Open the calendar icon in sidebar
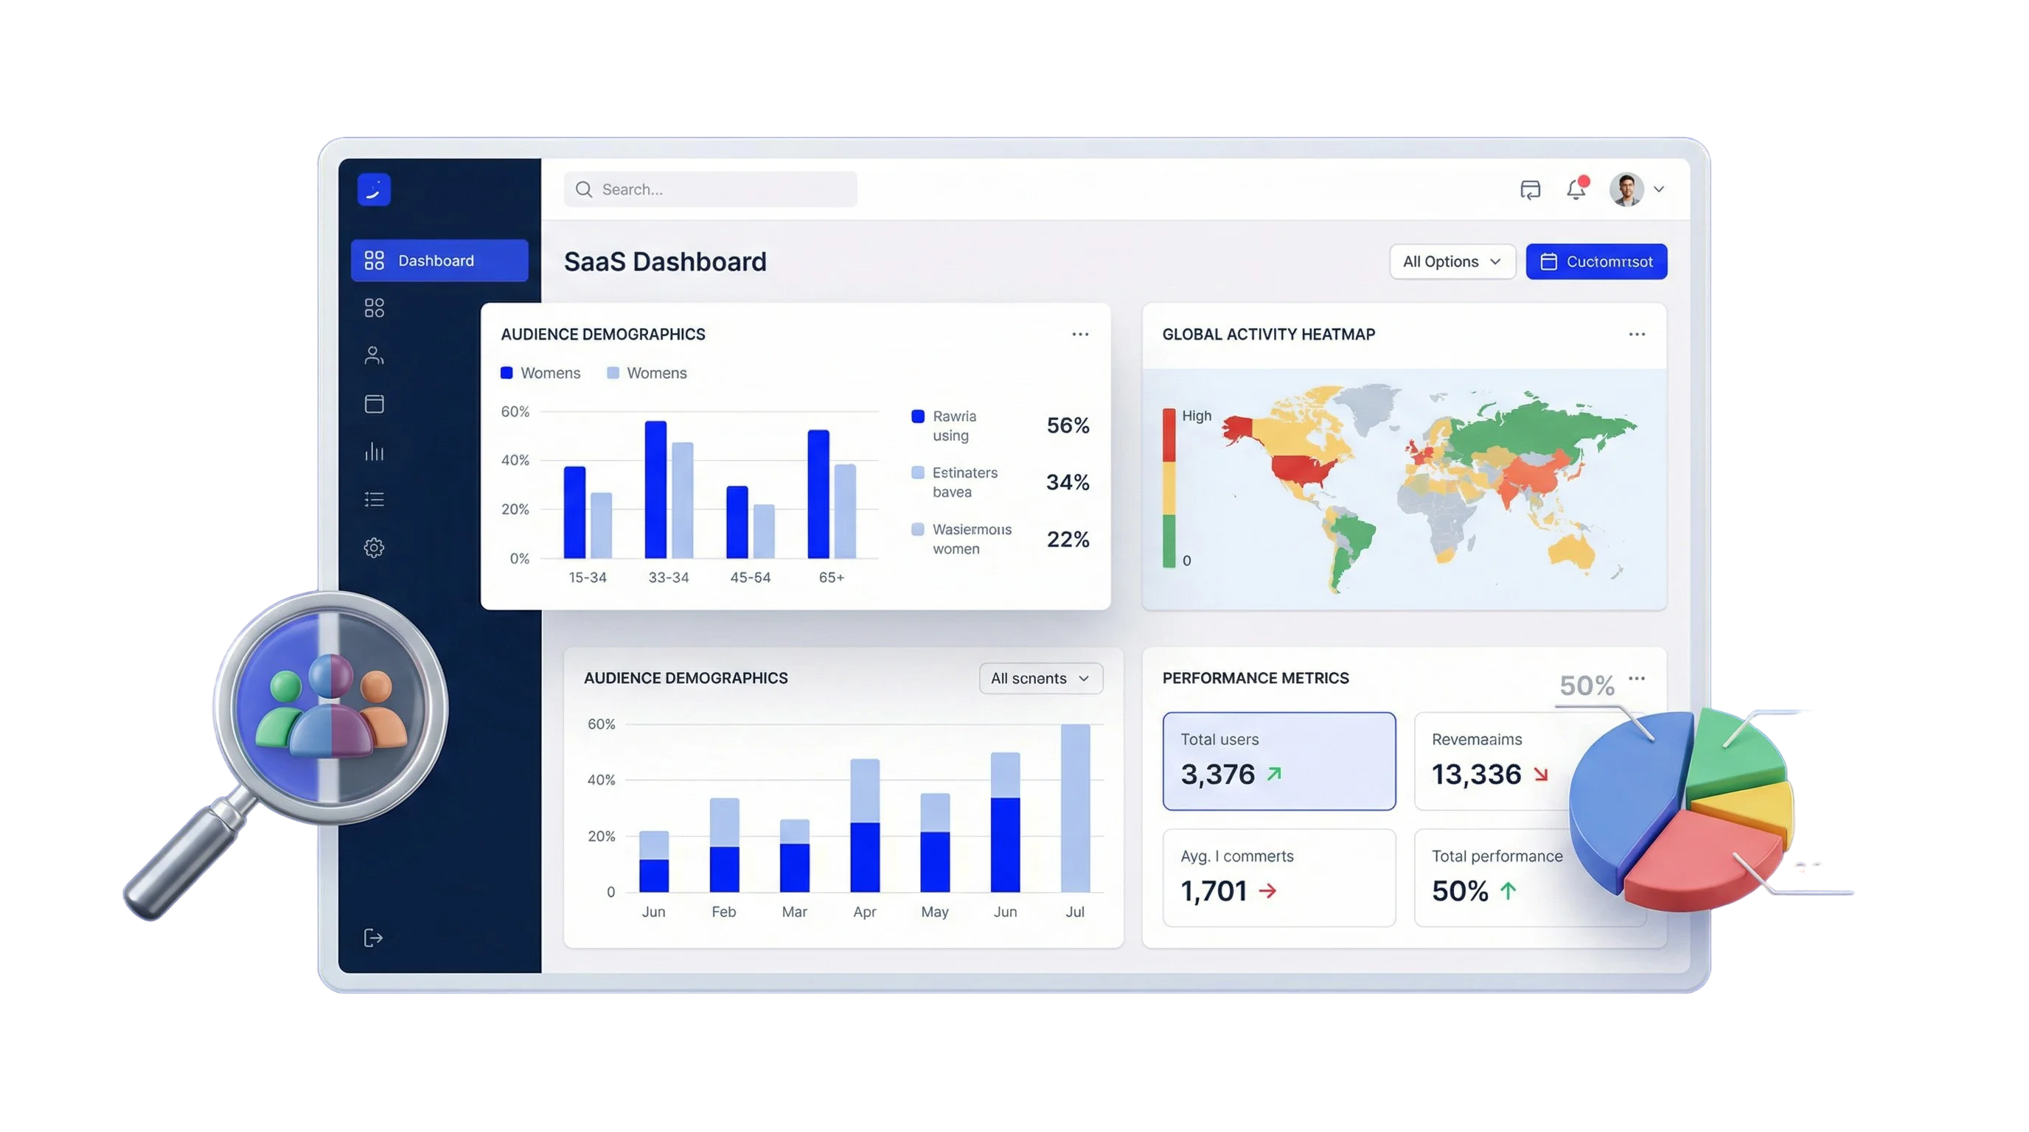Image resolution: width=2029 pixels, height=1132 pixels. tap(374, 404)
